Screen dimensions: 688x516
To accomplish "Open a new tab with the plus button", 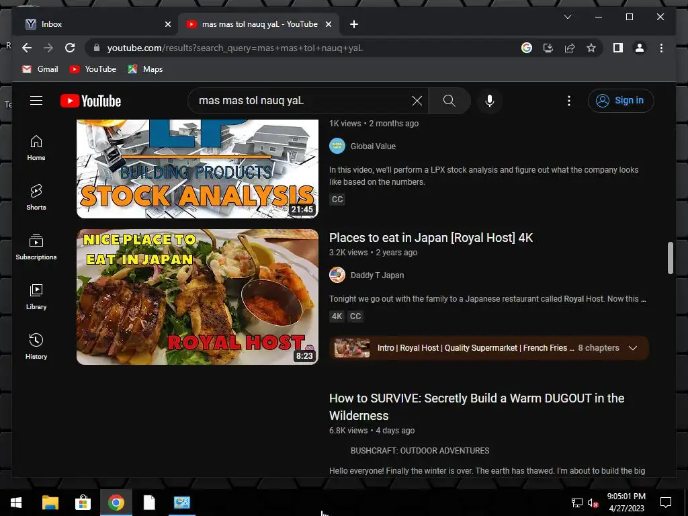I will [354, 24].
